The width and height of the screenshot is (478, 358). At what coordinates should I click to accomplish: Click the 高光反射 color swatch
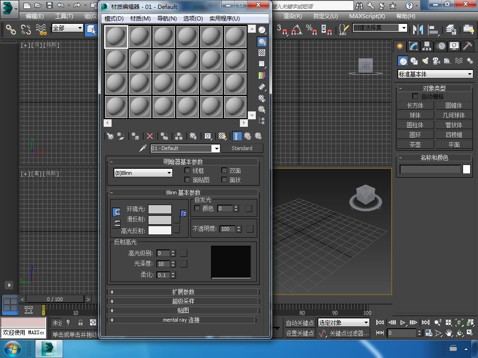click(x=160, y=230)
